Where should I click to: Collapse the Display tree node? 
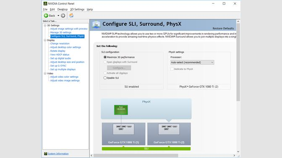45,40
